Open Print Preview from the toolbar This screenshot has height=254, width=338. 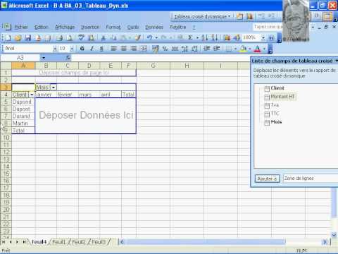point(70,37)
